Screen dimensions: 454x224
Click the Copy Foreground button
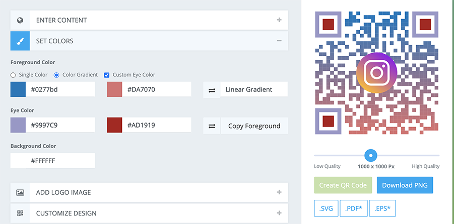pyautogui.click(x=254, y=126)
